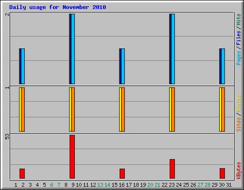Click the red KBytes bar for day 23
Screen dimensions: 244x190
point(172,169)
